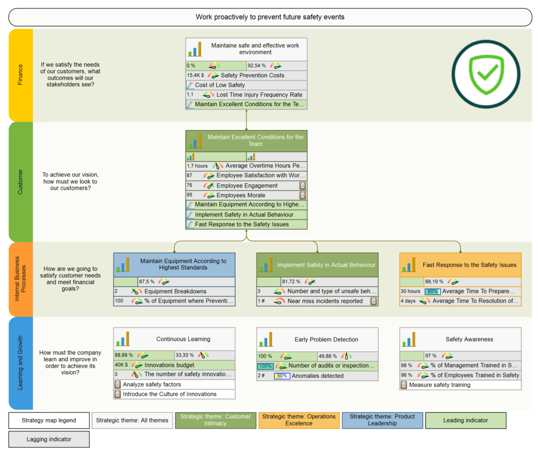Click the Customer Intimacy theme legend swatch
540x455 pixels.
(215, 420)
